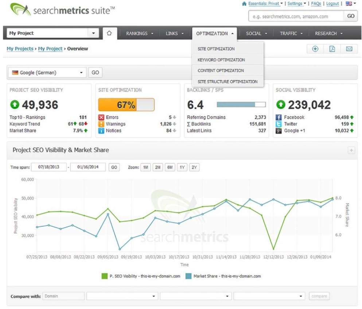The image size is (362, 309).
Task: Click the Referring Domains value 2,373
Action: (x=260, y=117)
